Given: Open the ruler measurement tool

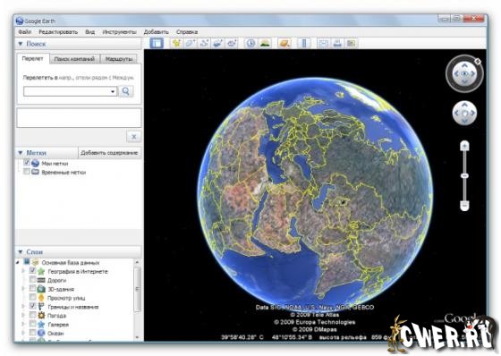Looking at the screenshot, I should [304, 43].
